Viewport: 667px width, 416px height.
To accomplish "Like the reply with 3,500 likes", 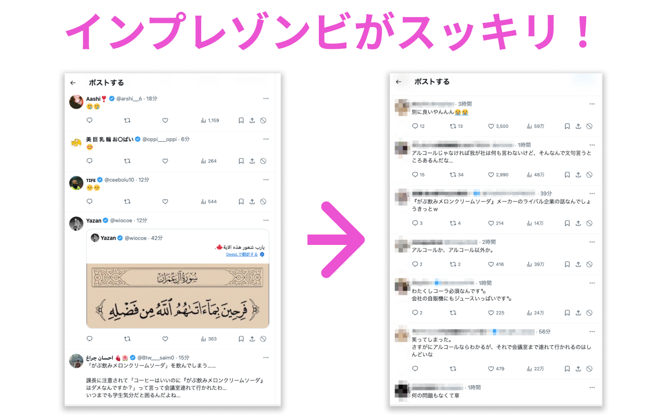I will tap(498, 126).
